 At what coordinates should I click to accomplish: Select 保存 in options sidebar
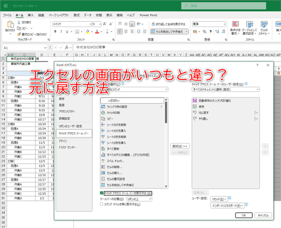click(74, 99)
